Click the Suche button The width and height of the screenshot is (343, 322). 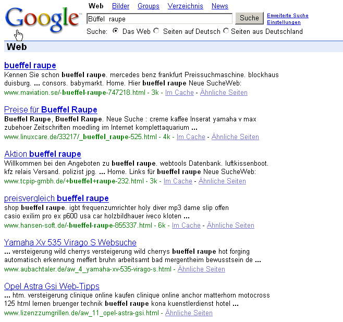point(249,18)
